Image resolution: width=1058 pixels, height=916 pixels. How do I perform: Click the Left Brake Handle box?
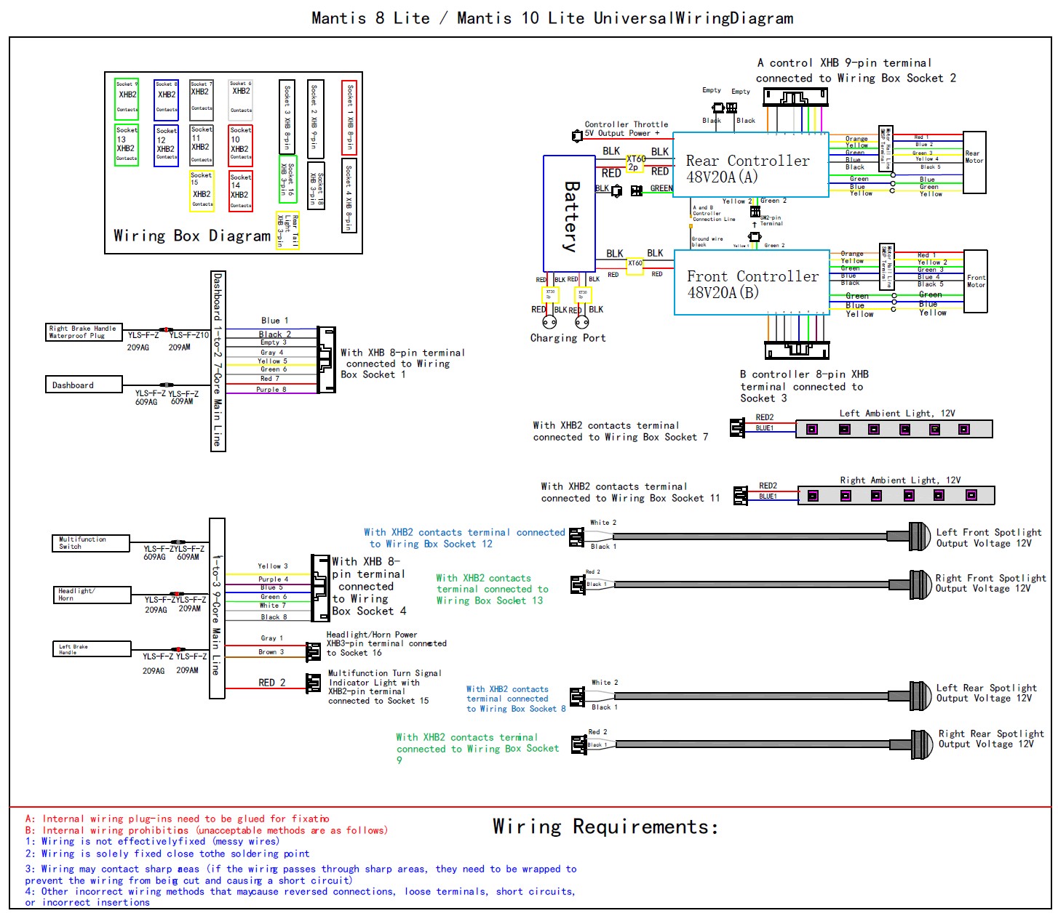[x=91, y=649]
